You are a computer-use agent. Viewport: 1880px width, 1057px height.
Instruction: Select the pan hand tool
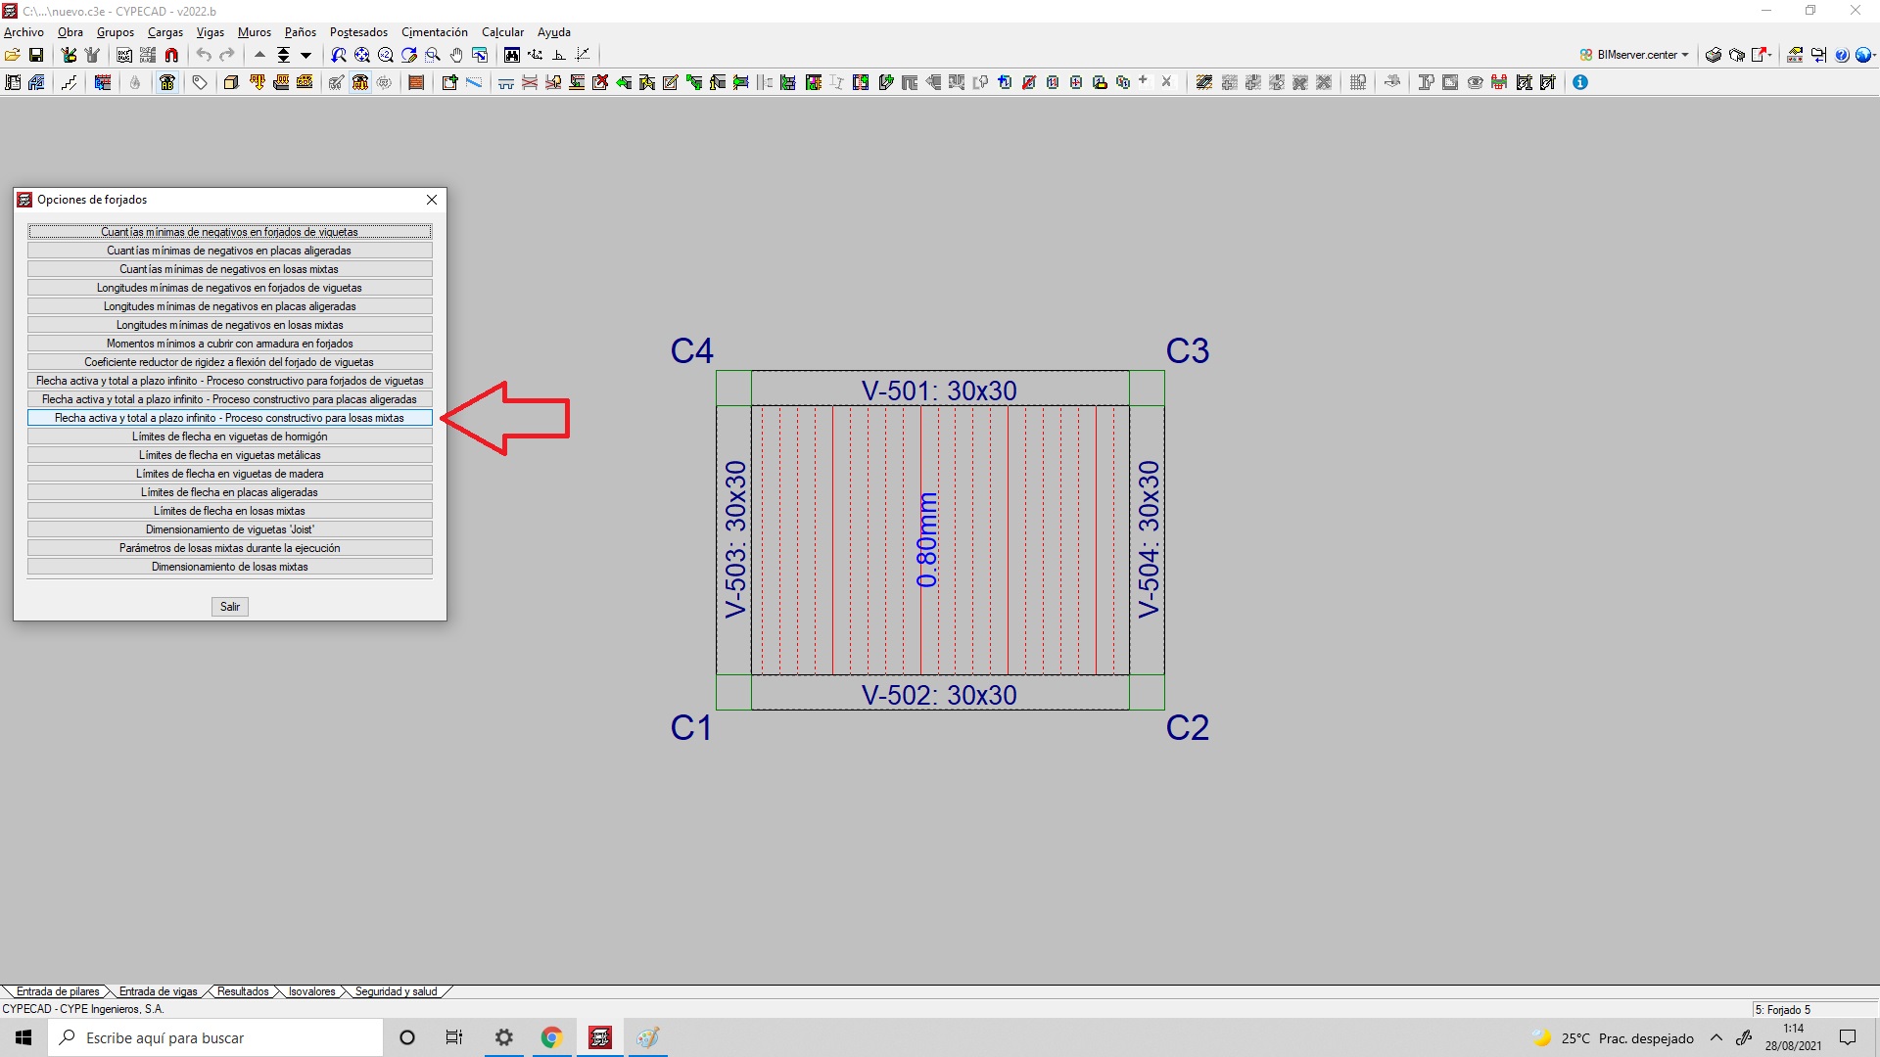click(x=456, y=55)
